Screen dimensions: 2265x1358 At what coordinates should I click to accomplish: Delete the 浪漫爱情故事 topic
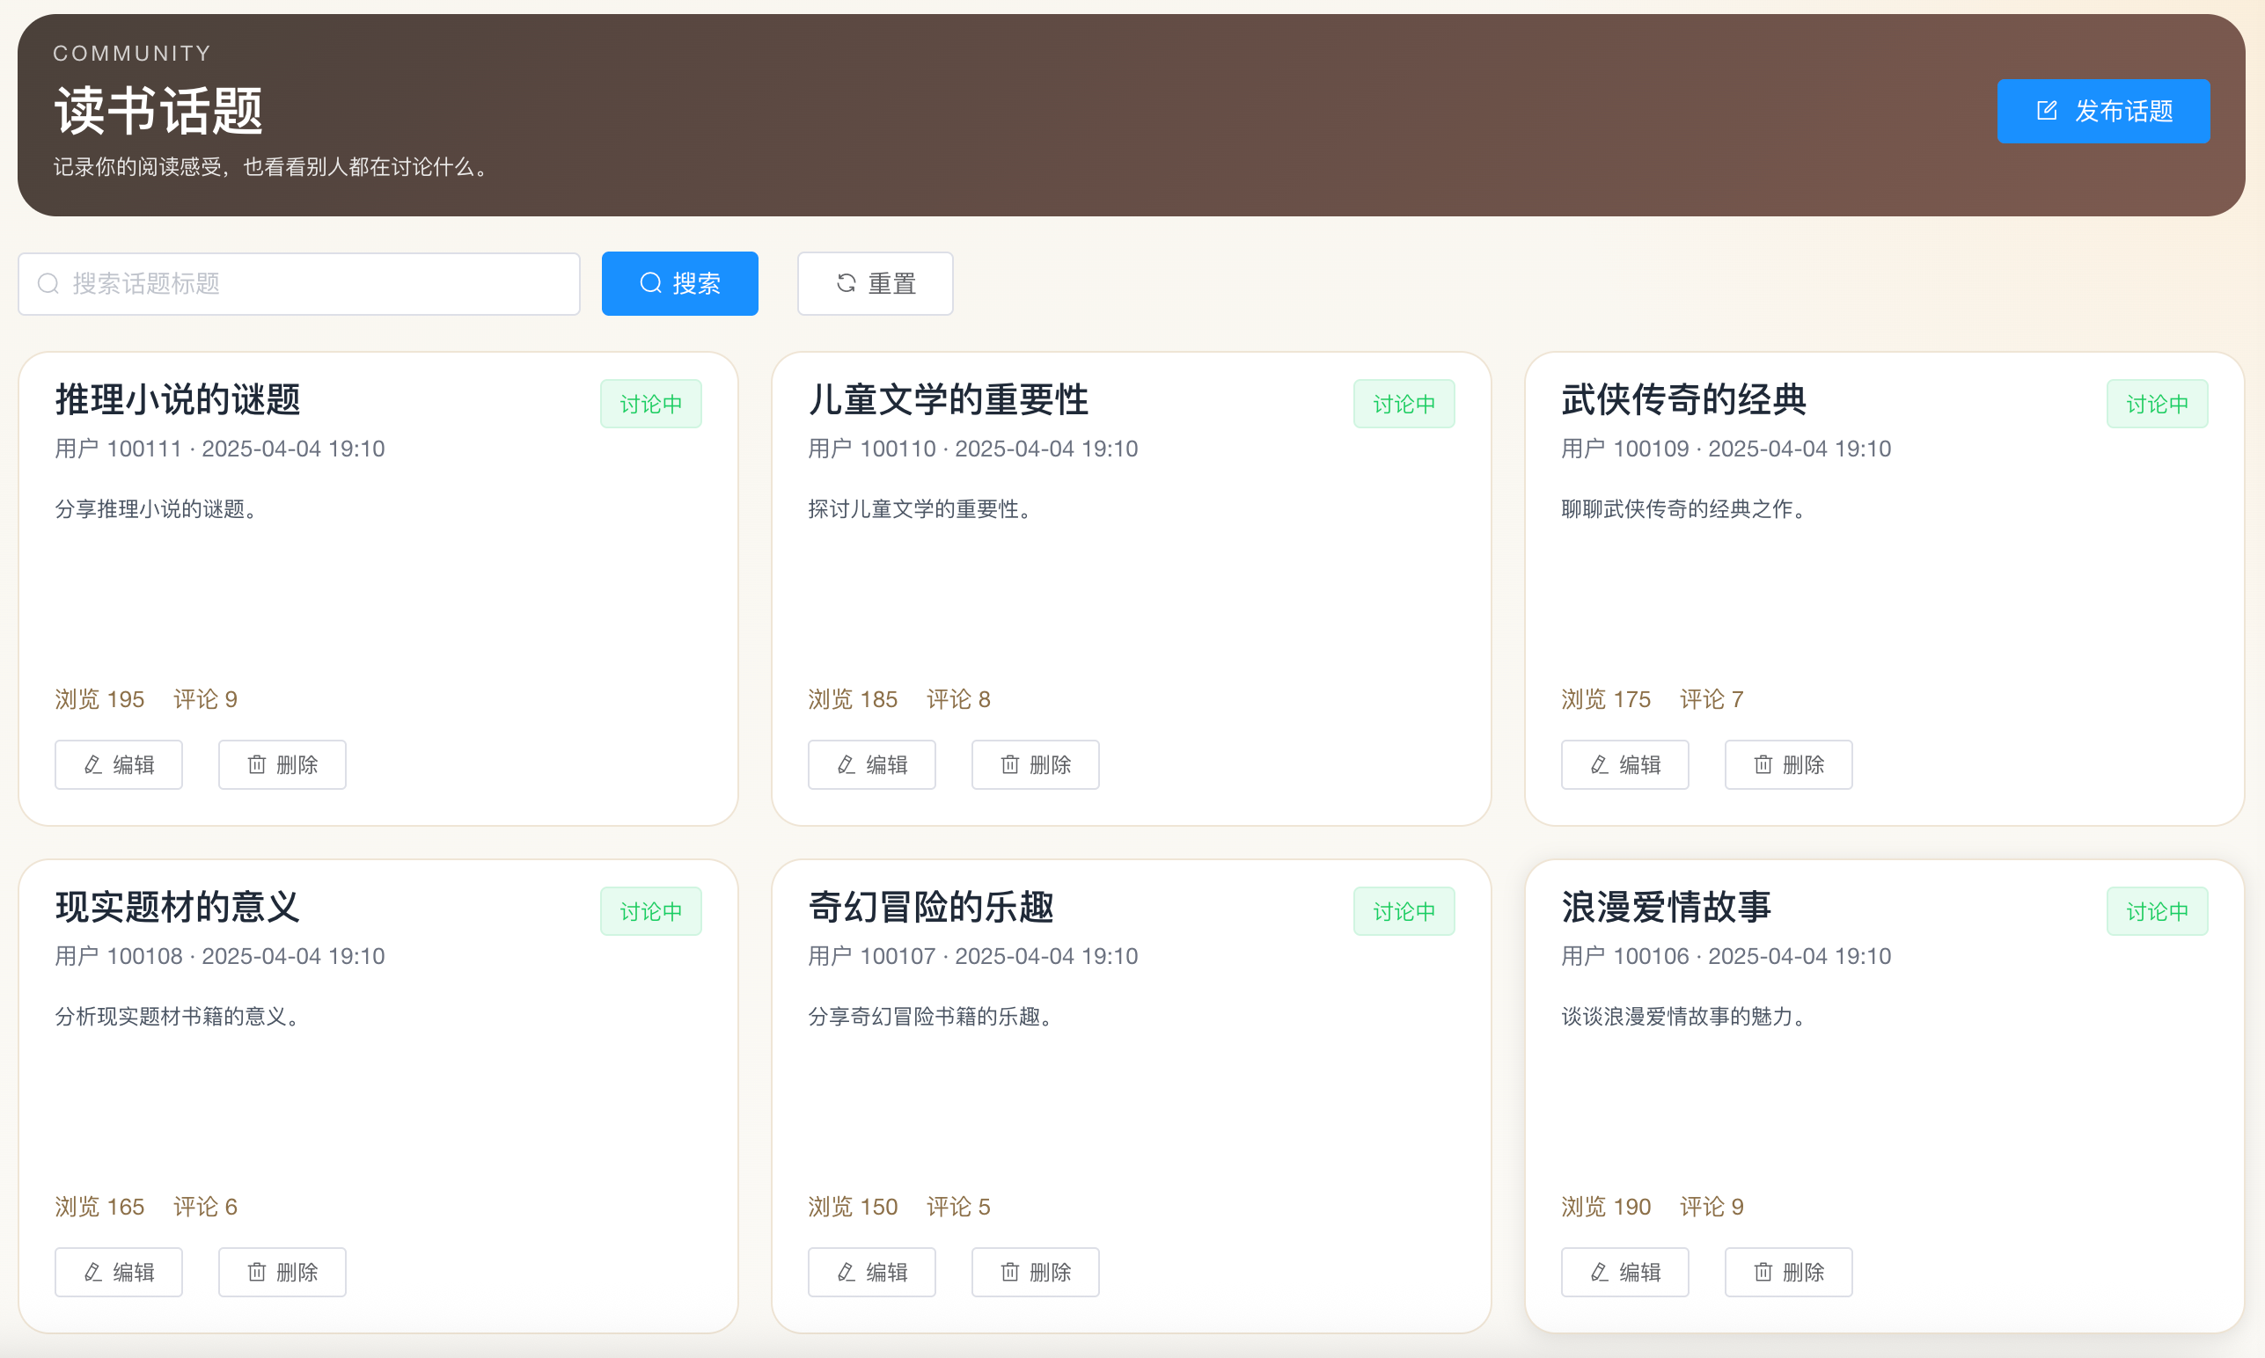[x=1788, y=1271]
